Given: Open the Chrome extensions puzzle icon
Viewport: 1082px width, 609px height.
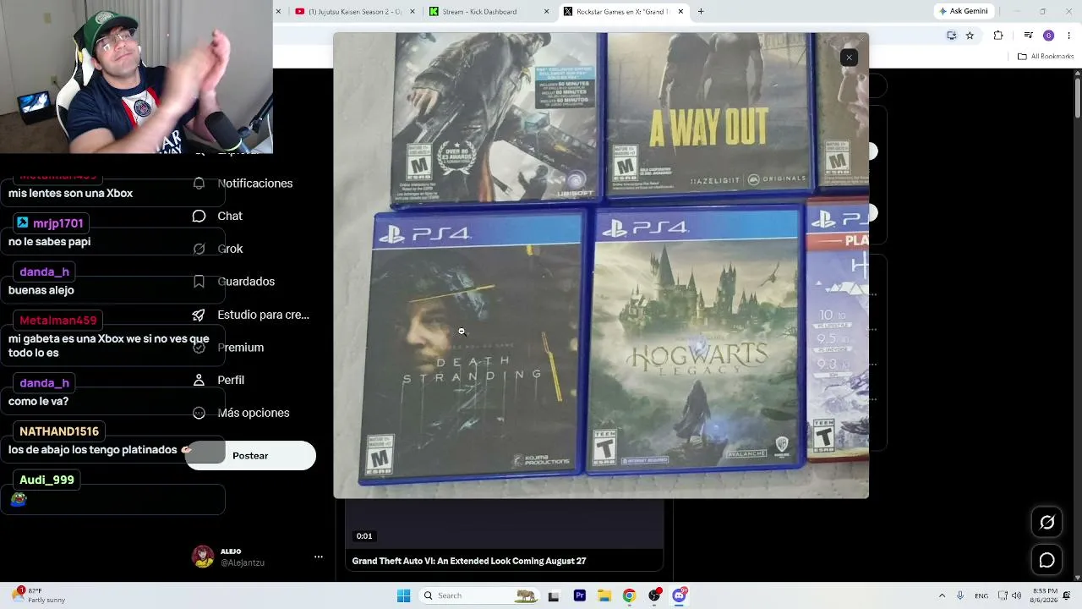Looking at the screenshot, I should click(x=998, y=36).
